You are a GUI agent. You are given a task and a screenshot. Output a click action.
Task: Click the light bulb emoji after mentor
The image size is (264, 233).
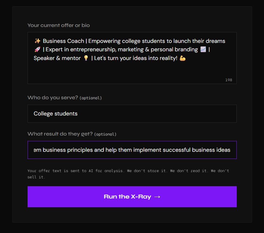tap(86, 58)
